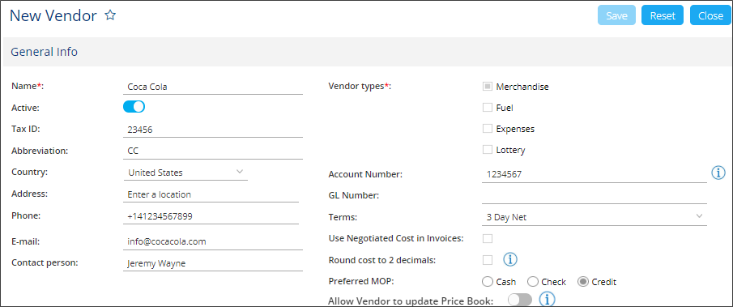
Task: Toggle the Active switch
Action: [134, 107]
